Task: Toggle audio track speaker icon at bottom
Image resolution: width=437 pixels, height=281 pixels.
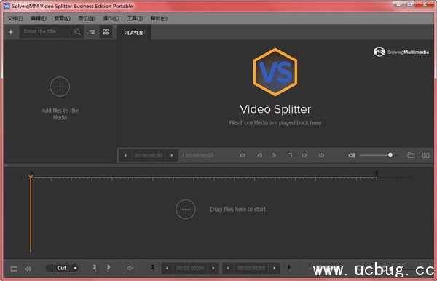Action: coord(28,269)
